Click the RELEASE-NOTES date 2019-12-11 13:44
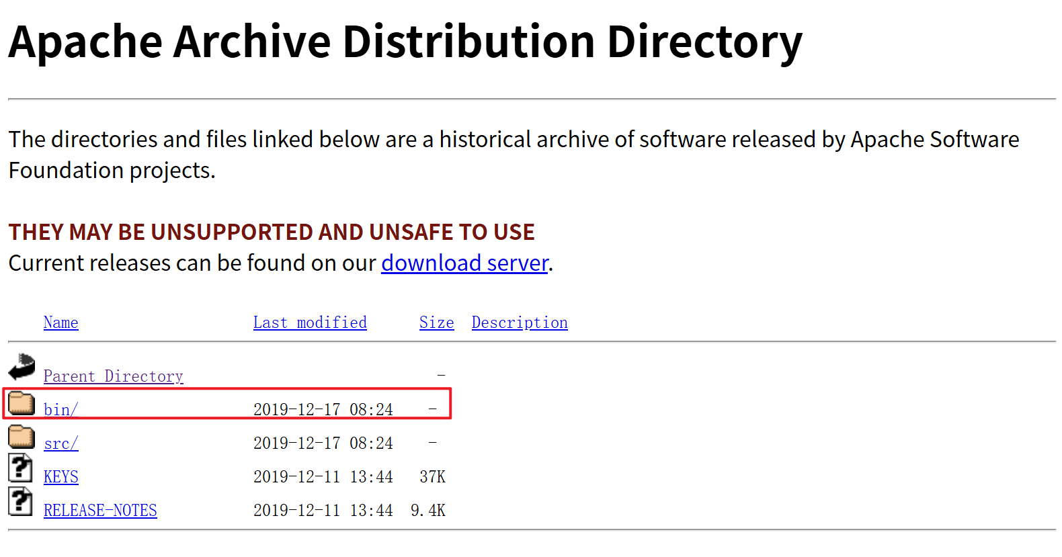The width and height of the screenshot is (1062, 557). [x=323, y=511]
